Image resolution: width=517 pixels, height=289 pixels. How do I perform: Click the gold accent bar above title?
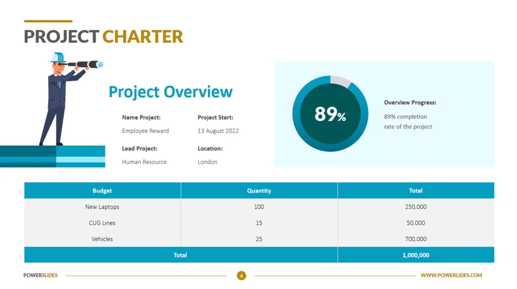point(48,21)
